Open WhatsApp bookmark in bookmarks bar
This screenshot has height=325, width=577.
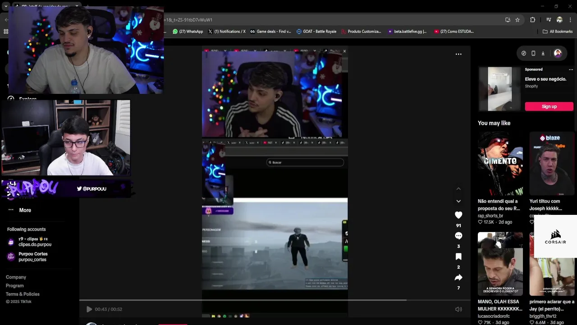188,32
